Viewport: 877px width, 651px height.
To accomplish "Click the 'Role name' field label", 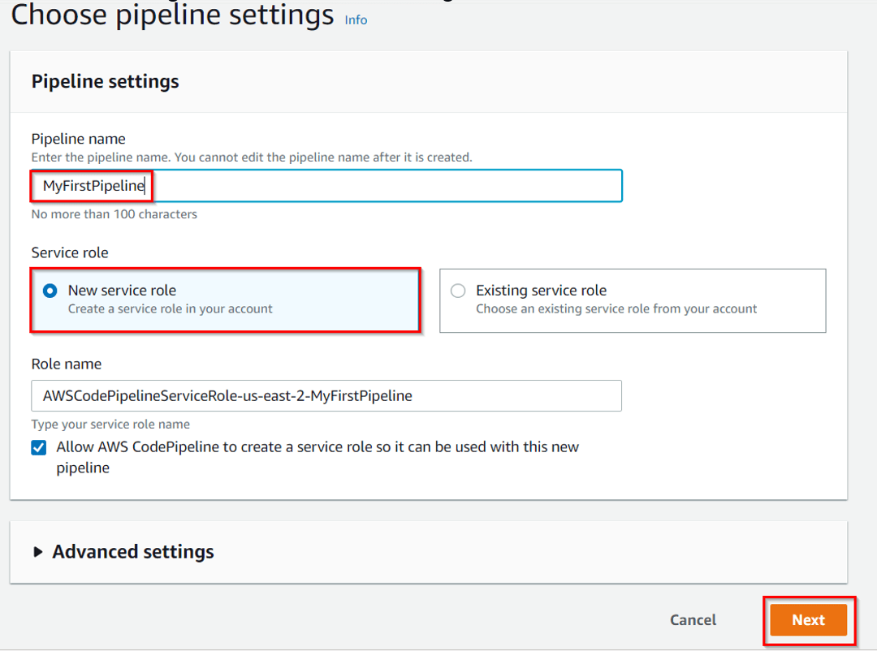I will click(67, 364).
